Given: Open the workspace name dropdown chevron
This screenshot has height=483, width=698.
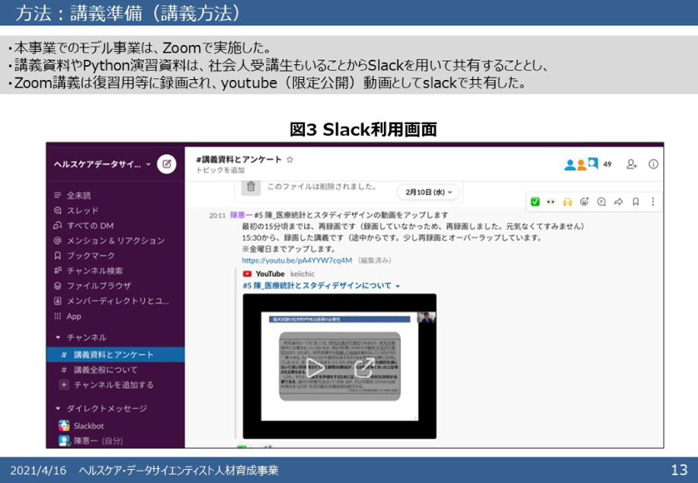Looking at the screenshot, I should (148, 164).
